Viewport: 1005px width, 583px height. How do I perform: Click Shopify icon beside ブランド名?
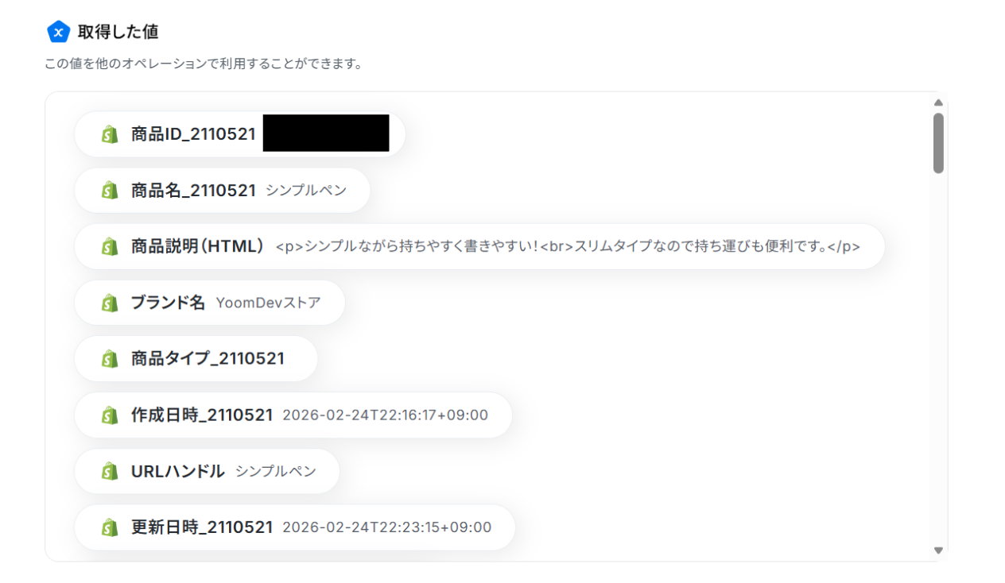point(110,303)
